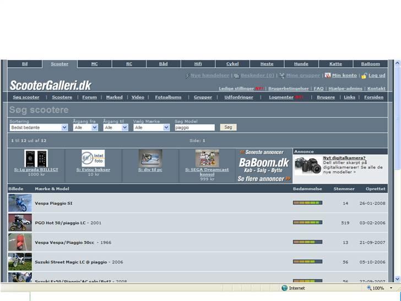This screenshot has height=301, width=401.
Task: Open the Forum menu item
Action: [x=89, y=97]
